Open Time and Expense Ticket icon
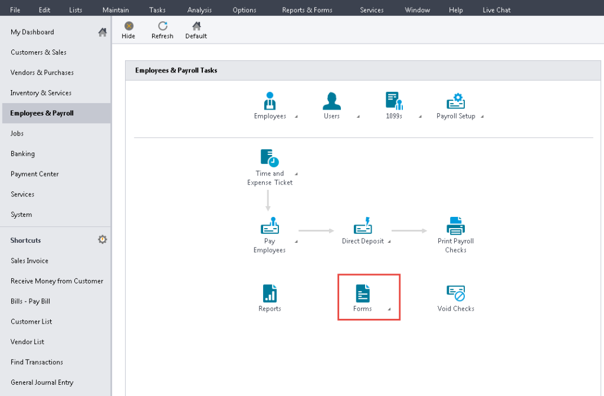The height and width of the screenshot is (396, 604). coord(270,159)
